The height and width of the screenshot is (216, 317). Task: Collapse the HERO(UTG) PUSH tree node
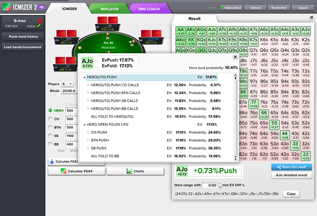click(84, 77)
